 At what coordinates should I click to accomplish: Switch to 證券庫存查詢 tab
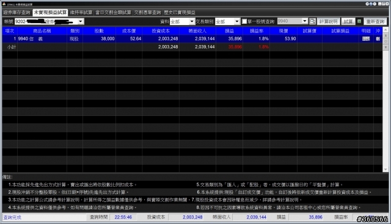tap(16, 12)
